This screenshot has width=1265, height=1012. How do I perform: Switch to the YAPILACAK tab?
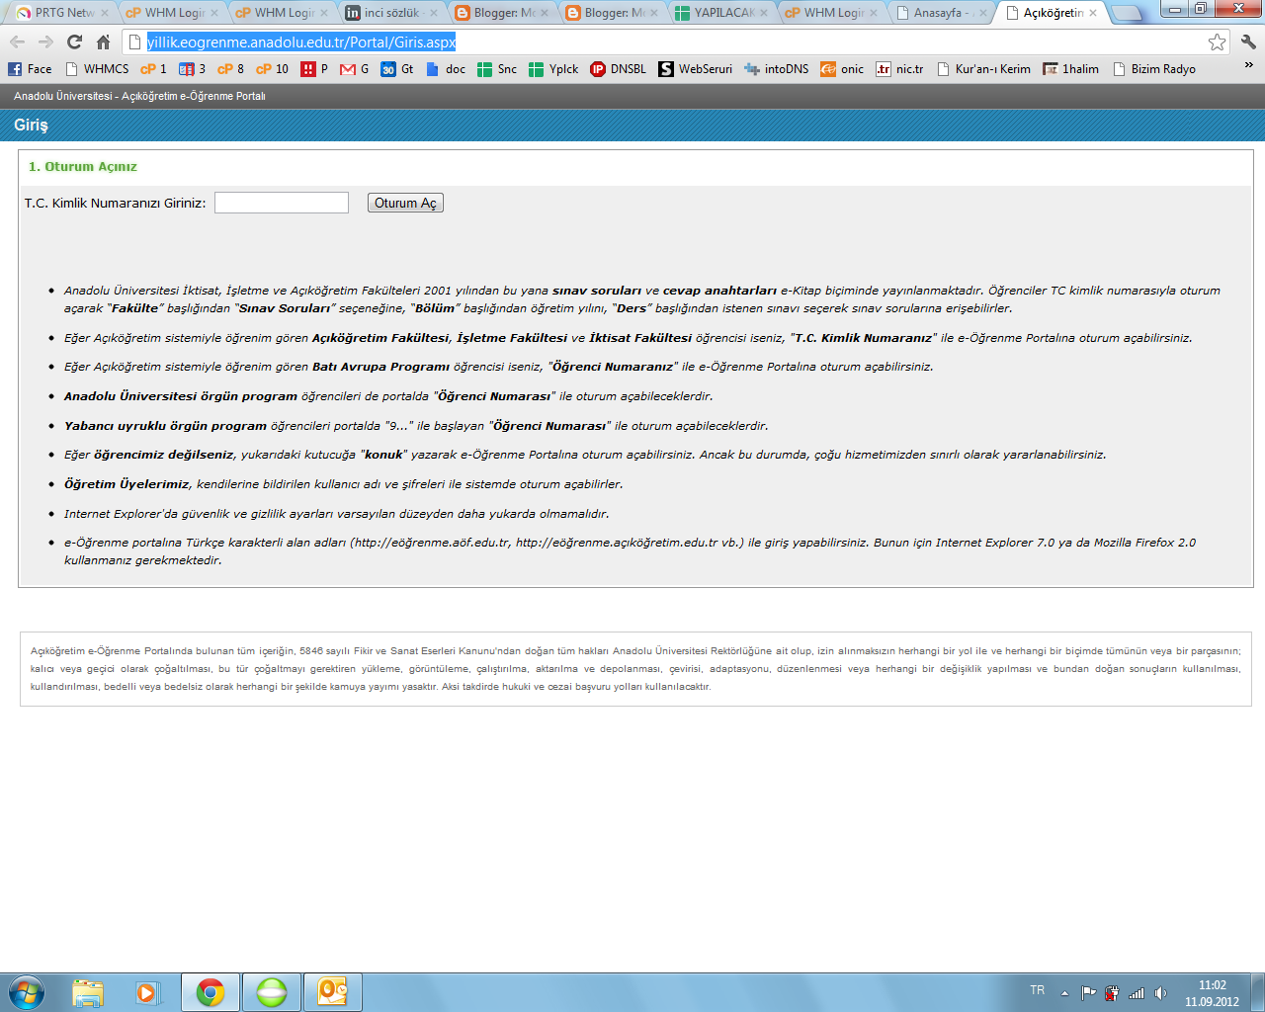click(720, 13)
